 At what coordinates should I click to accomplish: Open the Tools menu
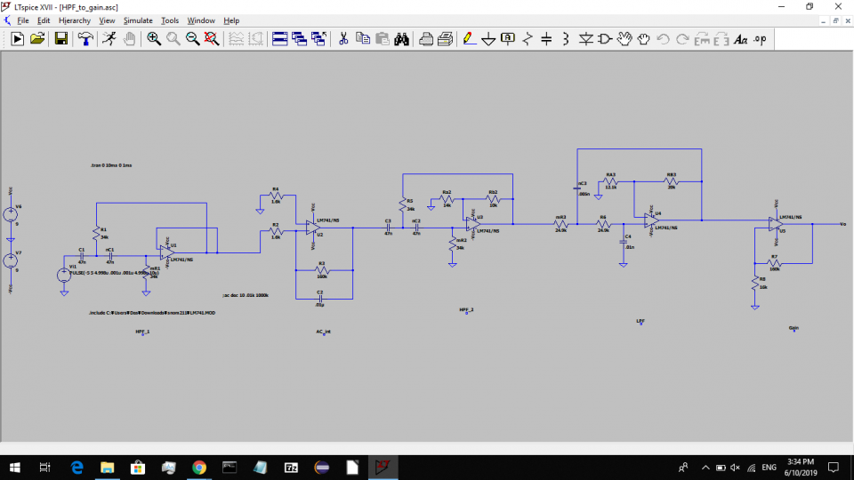tap(170, 20)
